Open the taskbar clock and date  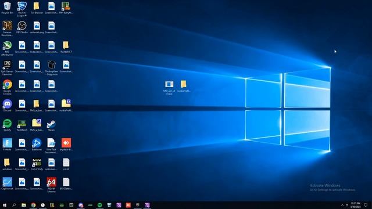355,205
